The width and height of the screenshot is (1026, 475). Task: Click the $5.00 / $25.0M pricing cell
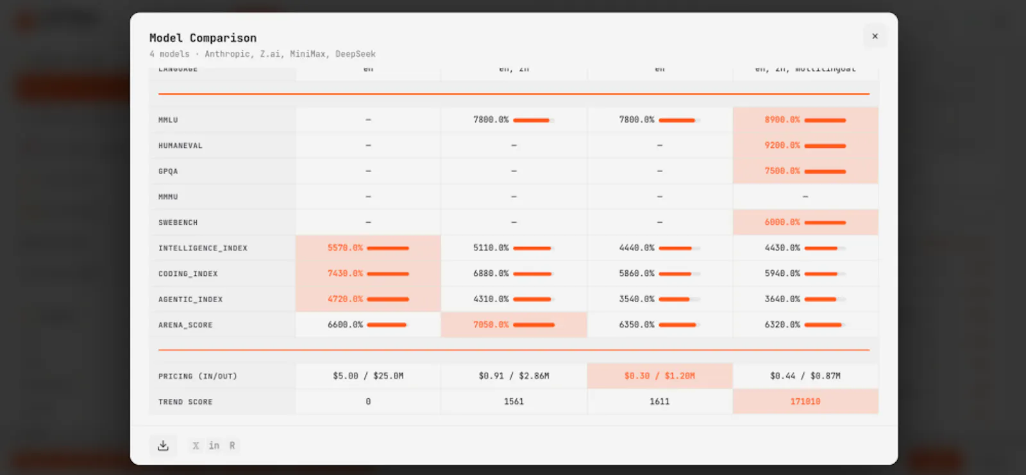click(368, 376)
